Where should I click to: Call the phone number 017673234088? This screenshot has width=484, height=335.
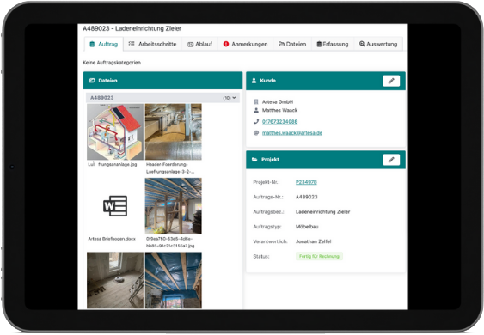(x=279, y=121)
